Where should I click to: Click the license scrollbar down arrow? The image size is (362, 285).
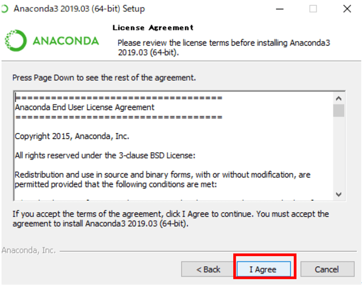(339, 194)
